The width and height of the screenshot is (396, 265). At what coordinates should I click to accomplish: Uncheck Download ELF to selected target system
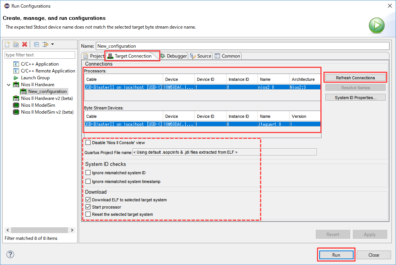(88, 200)
